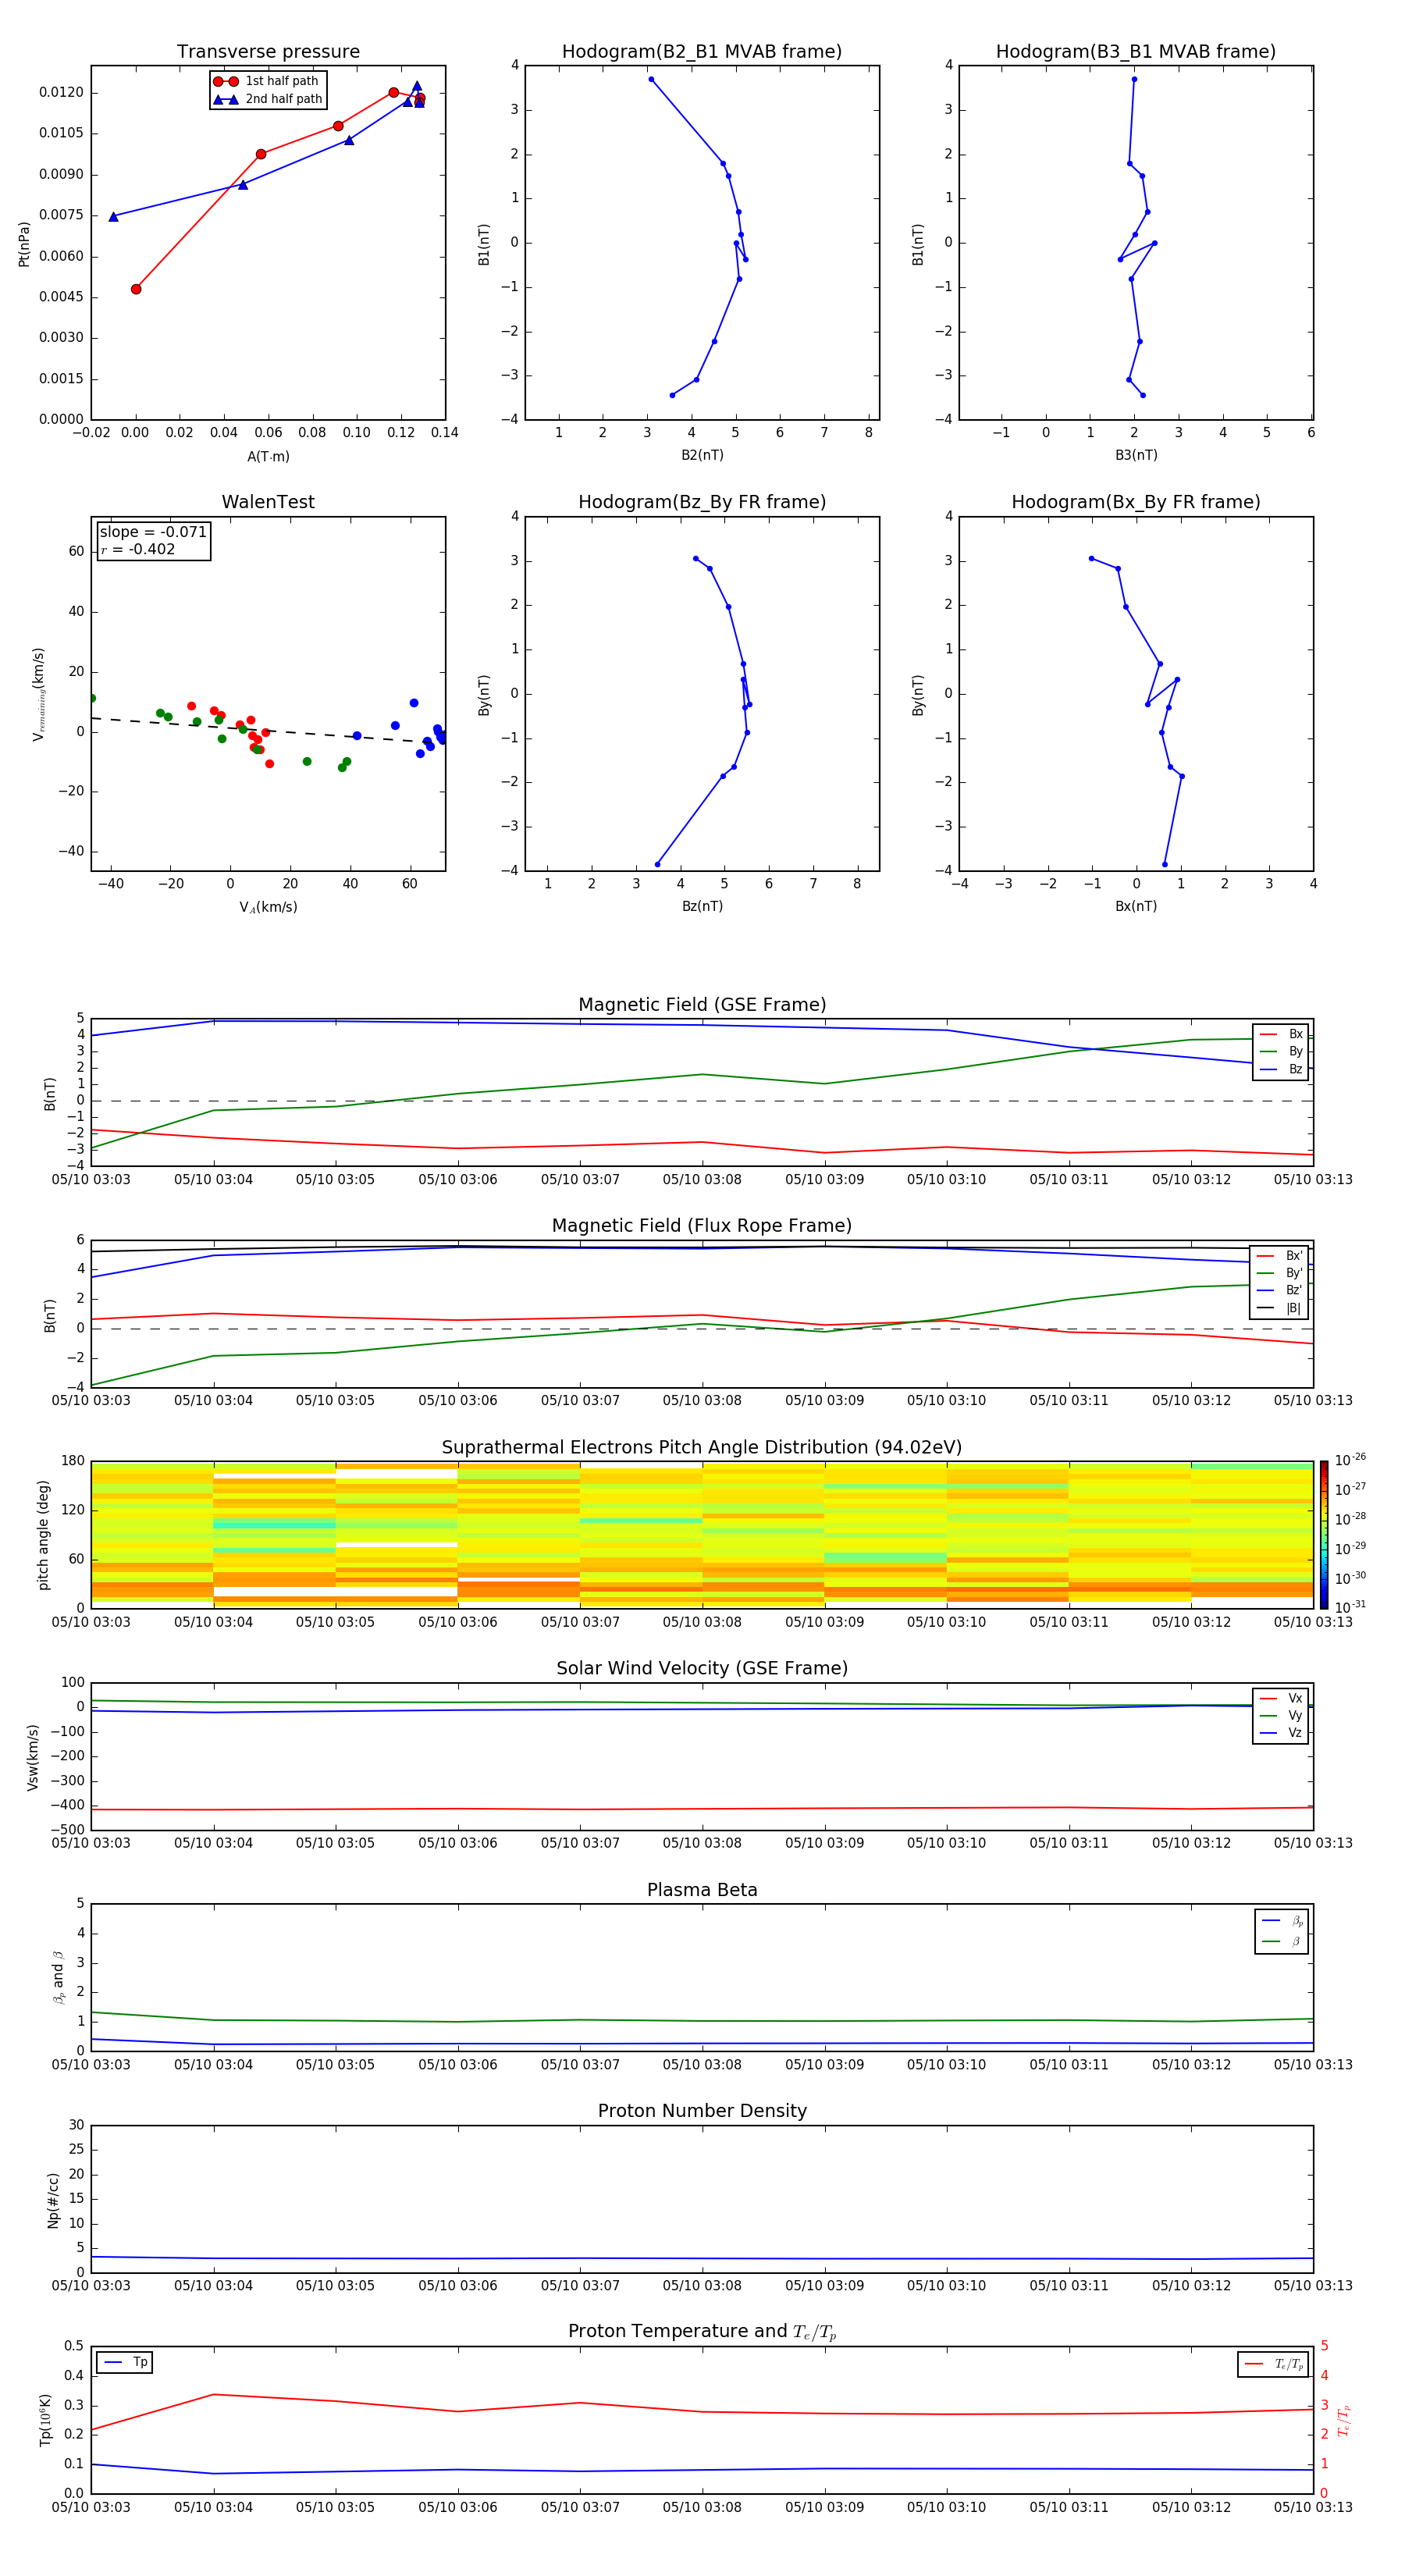
Task: Click the 'Hodogram(B3_B1 MVAB frame)' title
Action: coord(1136,52)
